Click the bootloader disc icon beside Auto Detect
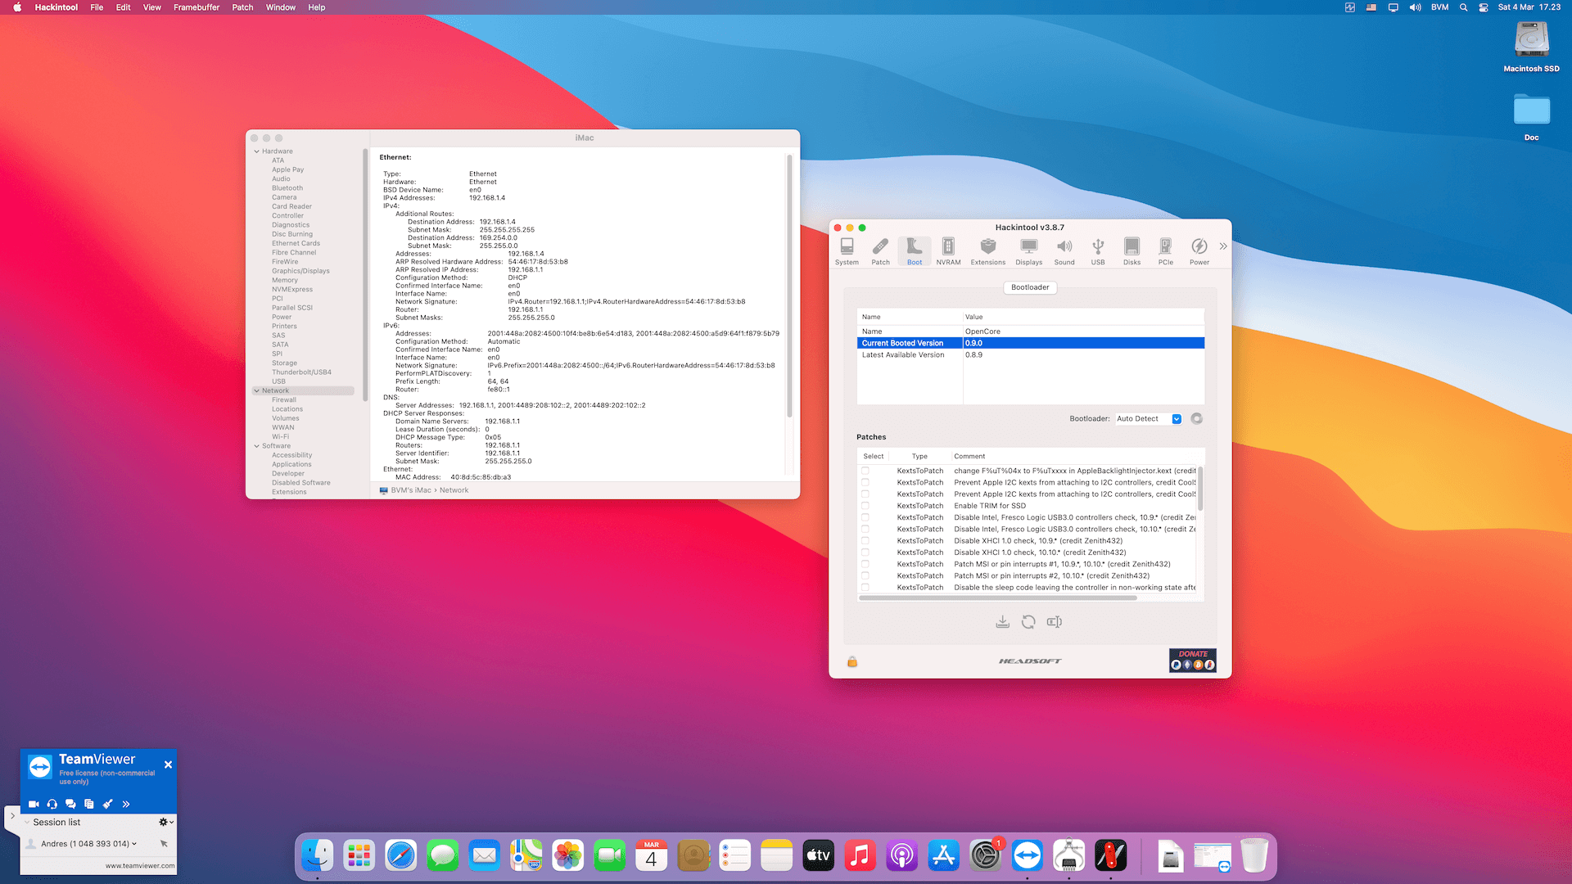 [x=1197, y=418]
